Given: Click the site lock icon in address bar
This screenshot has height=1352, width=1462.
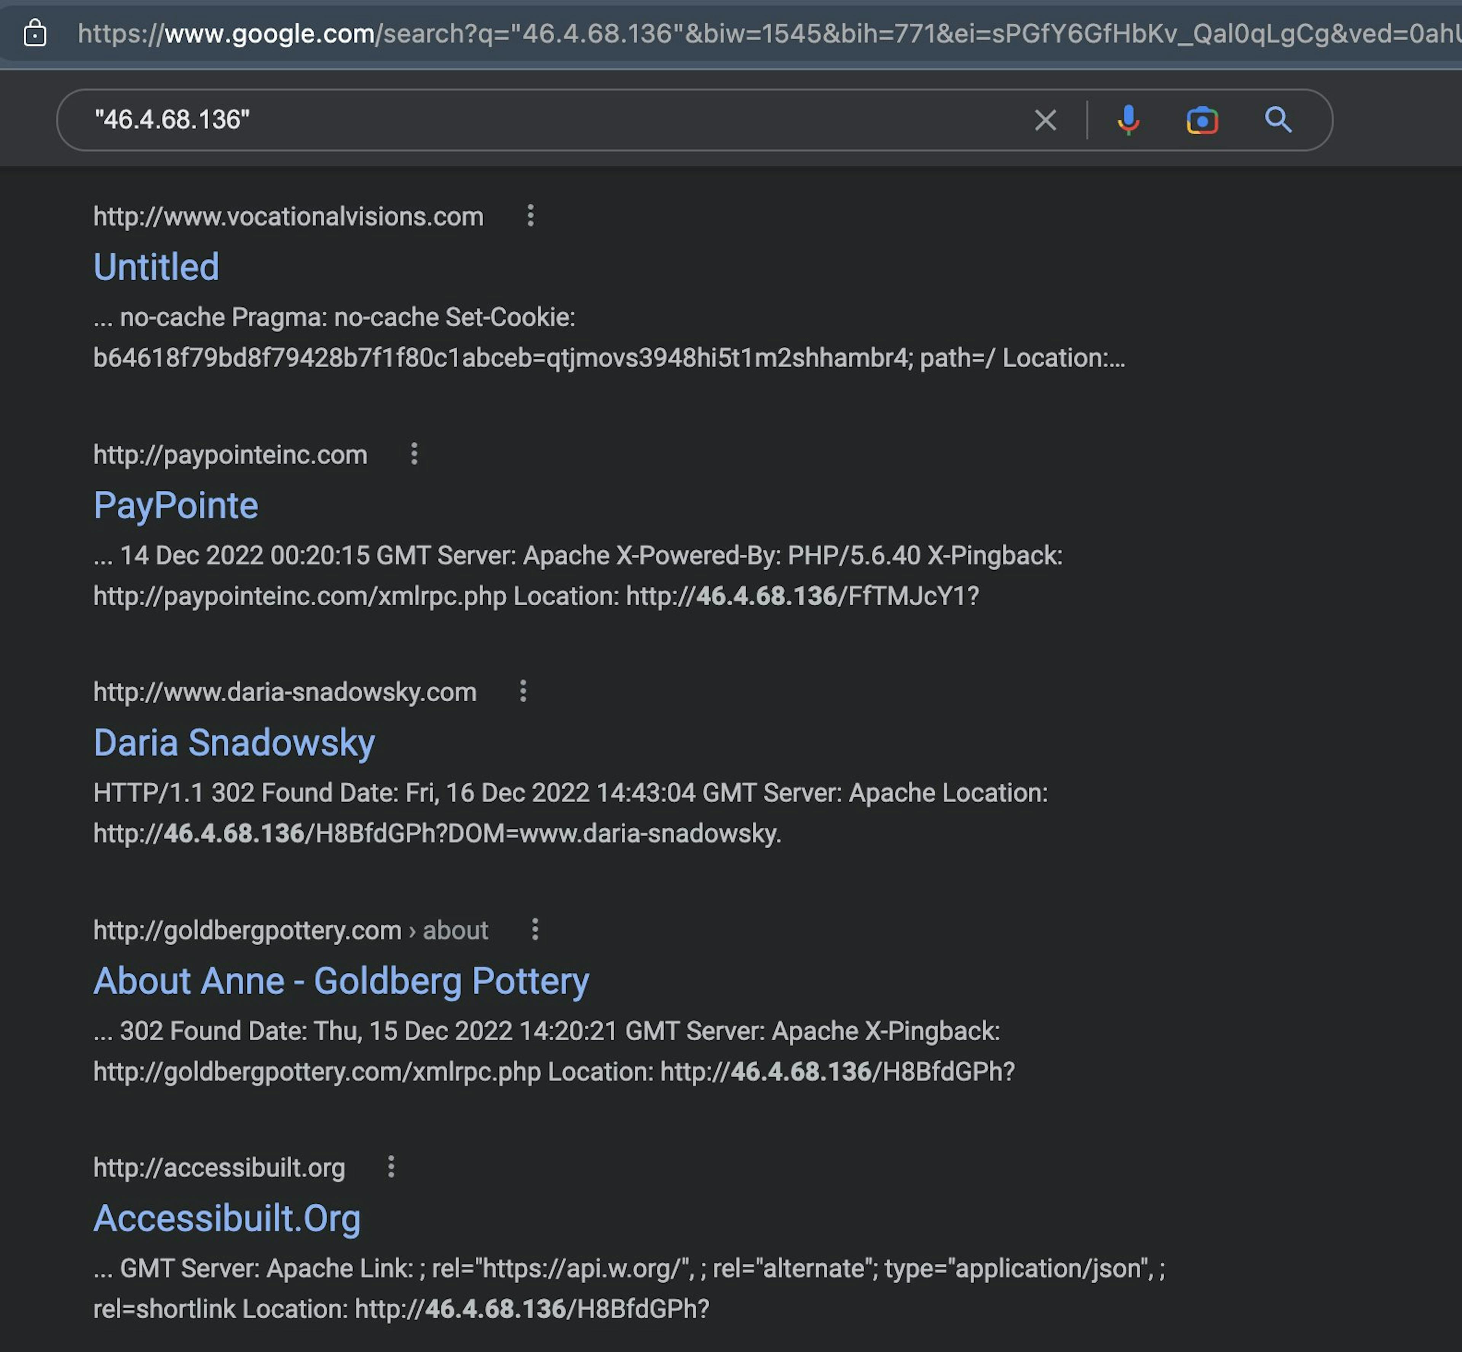Looking at the screenshot, I should tap(34, 34).
